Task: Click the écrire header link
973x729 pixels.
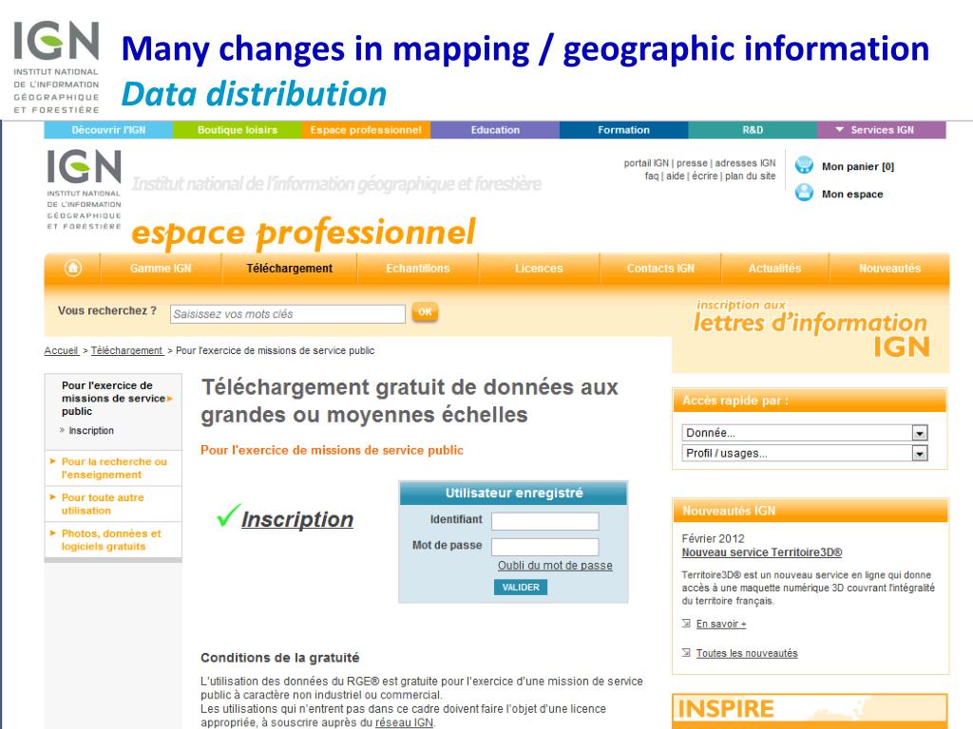Action: (705, 176)
